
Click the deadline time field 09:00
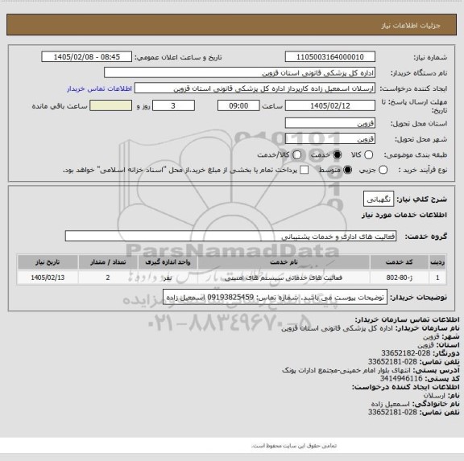click(x=238, y=105)
